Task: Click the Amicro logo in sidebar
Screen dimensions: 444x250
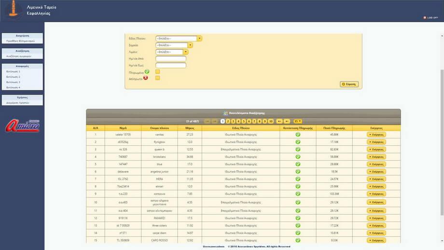Action: pos(22,125)
